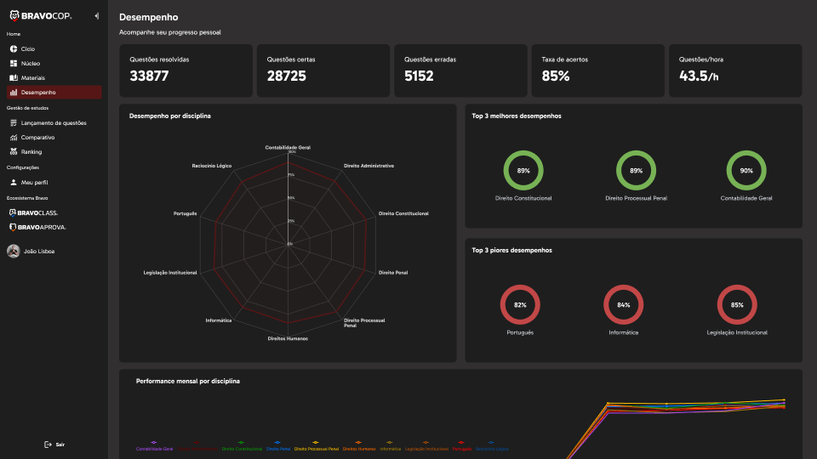Screen dimensions: 817x459
Task: Click the Questões erradas 5152 card
Action: 460,71
